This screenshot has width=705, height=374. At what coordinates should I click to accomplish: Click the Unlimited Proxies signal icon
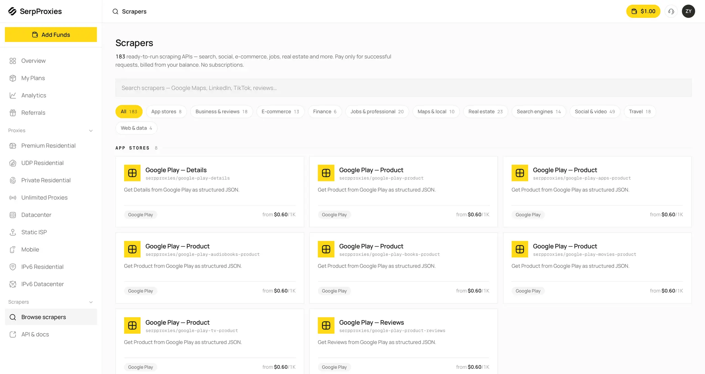[13, 198]
